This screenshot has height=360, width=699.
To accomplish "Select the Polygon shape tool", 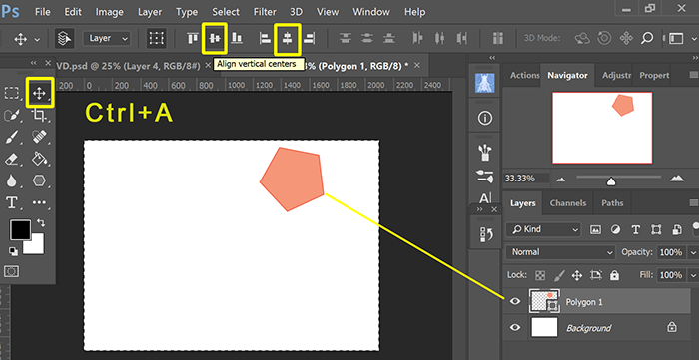I will 39,180.
